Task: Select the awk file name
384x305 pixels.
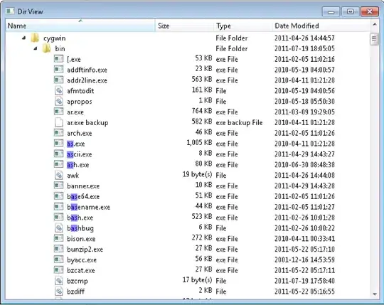Action: point(73,176)
